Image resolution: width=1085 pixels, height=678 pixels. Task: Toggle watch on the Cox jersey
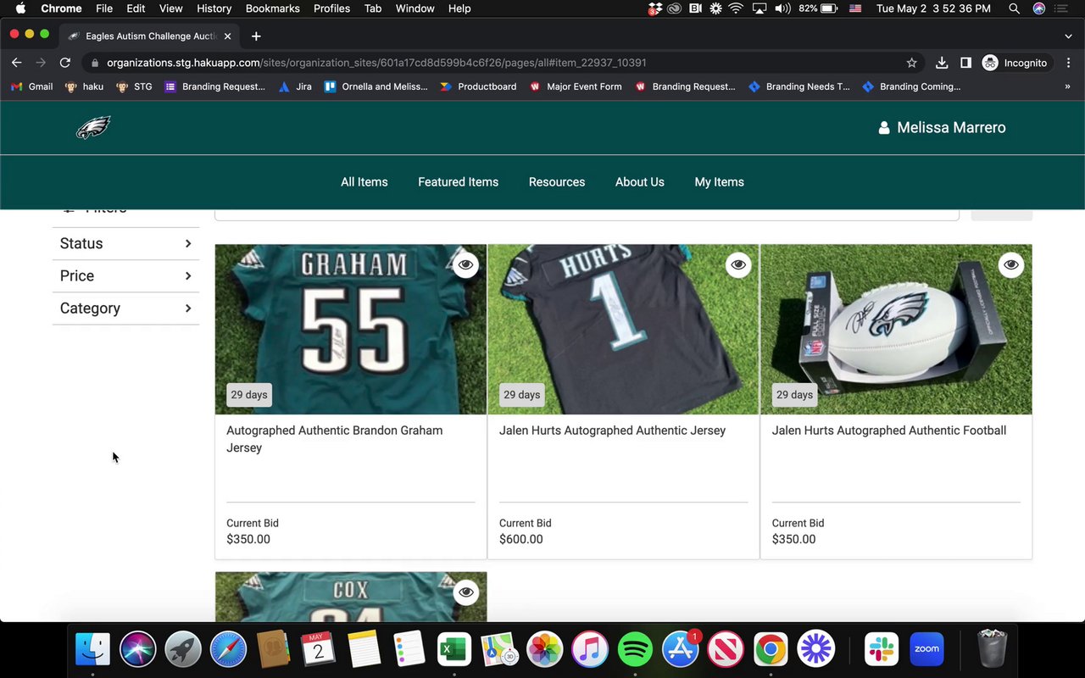(465, 592)
